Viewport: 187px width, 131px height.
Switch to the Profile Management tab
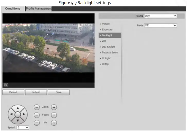[x=39, y=9]
